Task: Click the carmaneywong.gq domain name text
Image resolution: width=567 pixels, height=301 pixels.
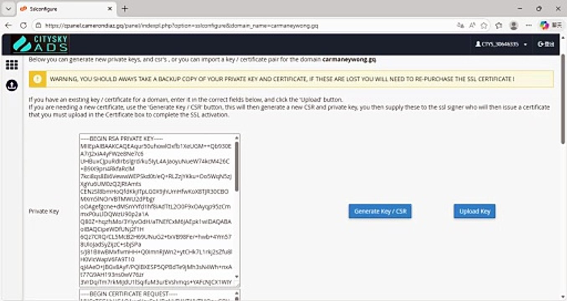Action: point(349,60)
